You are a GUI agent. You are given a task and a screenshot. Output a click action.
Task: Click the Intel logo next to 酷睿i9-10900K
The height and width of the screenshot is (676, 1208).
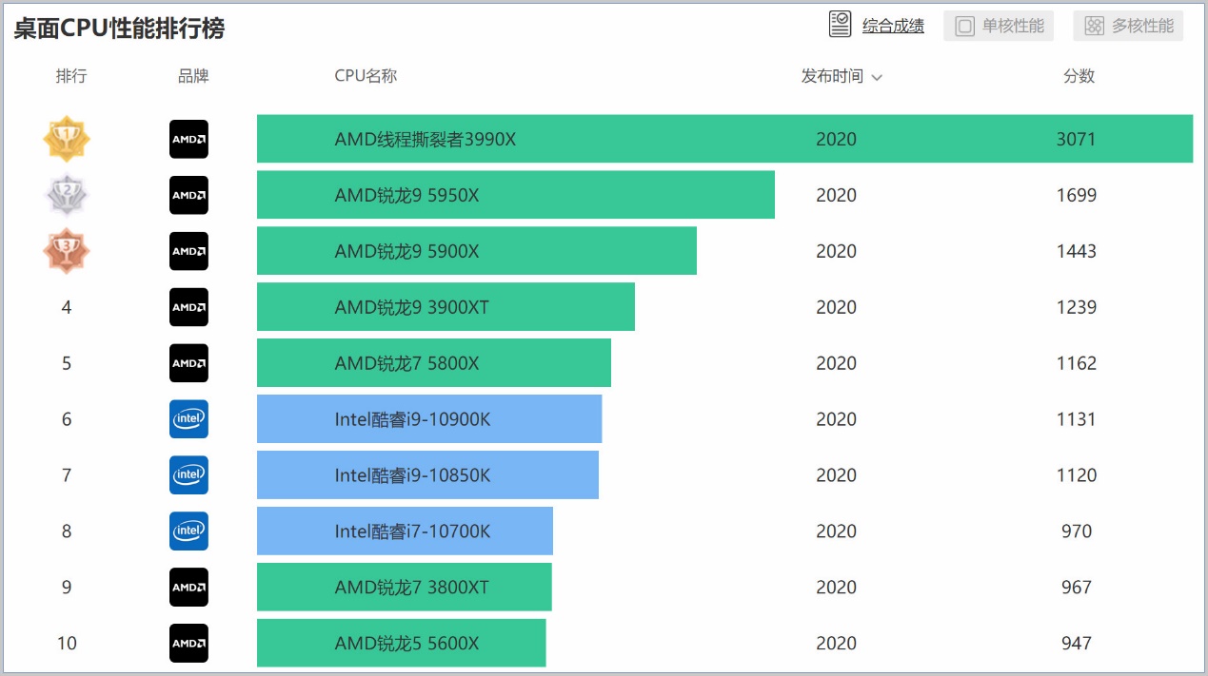tap(188, 419)
